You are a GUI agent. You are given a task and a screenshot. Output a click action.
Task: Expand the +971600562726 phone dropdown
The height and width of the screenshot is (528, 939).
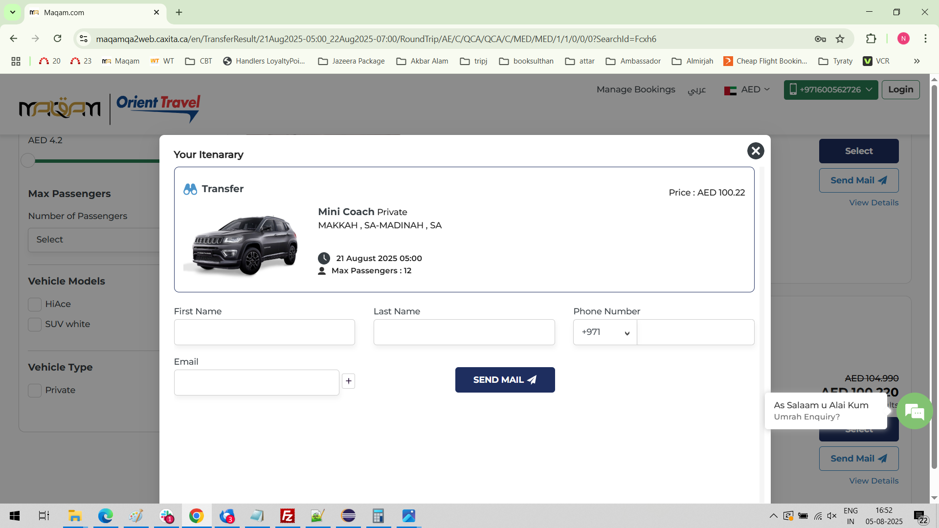(x=830, y=90)
